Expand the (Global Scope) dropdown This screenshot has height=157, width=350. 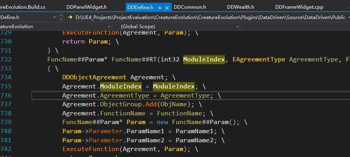237,27
